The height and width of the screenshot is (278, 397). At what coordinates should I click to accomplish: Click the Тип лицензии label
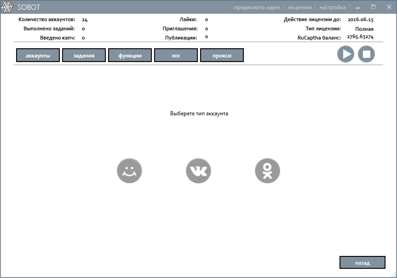pos(323,28)
